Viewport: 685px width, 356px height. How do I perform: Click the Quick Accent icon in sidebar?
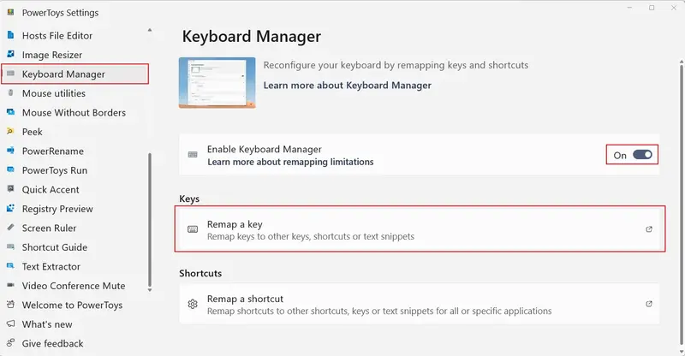pyautogui.click(x=11, y=190)
